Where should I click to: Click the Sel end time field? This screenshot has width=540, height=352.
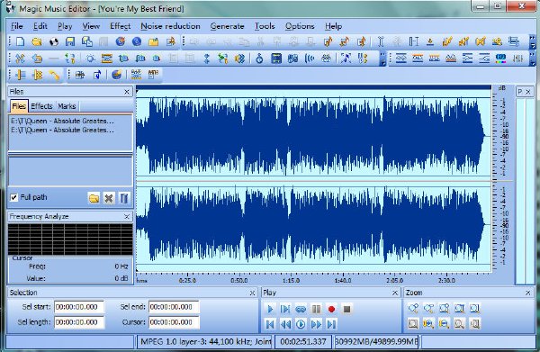[174, 307]
